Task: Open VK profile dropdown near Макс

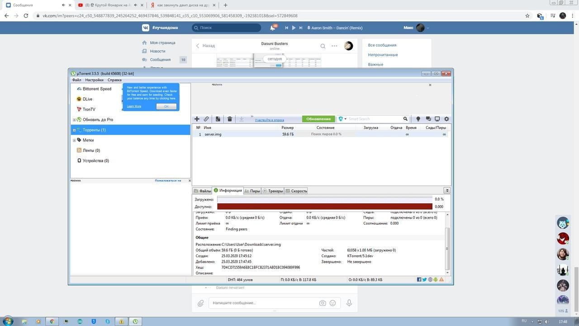Action: coord(428,28)
